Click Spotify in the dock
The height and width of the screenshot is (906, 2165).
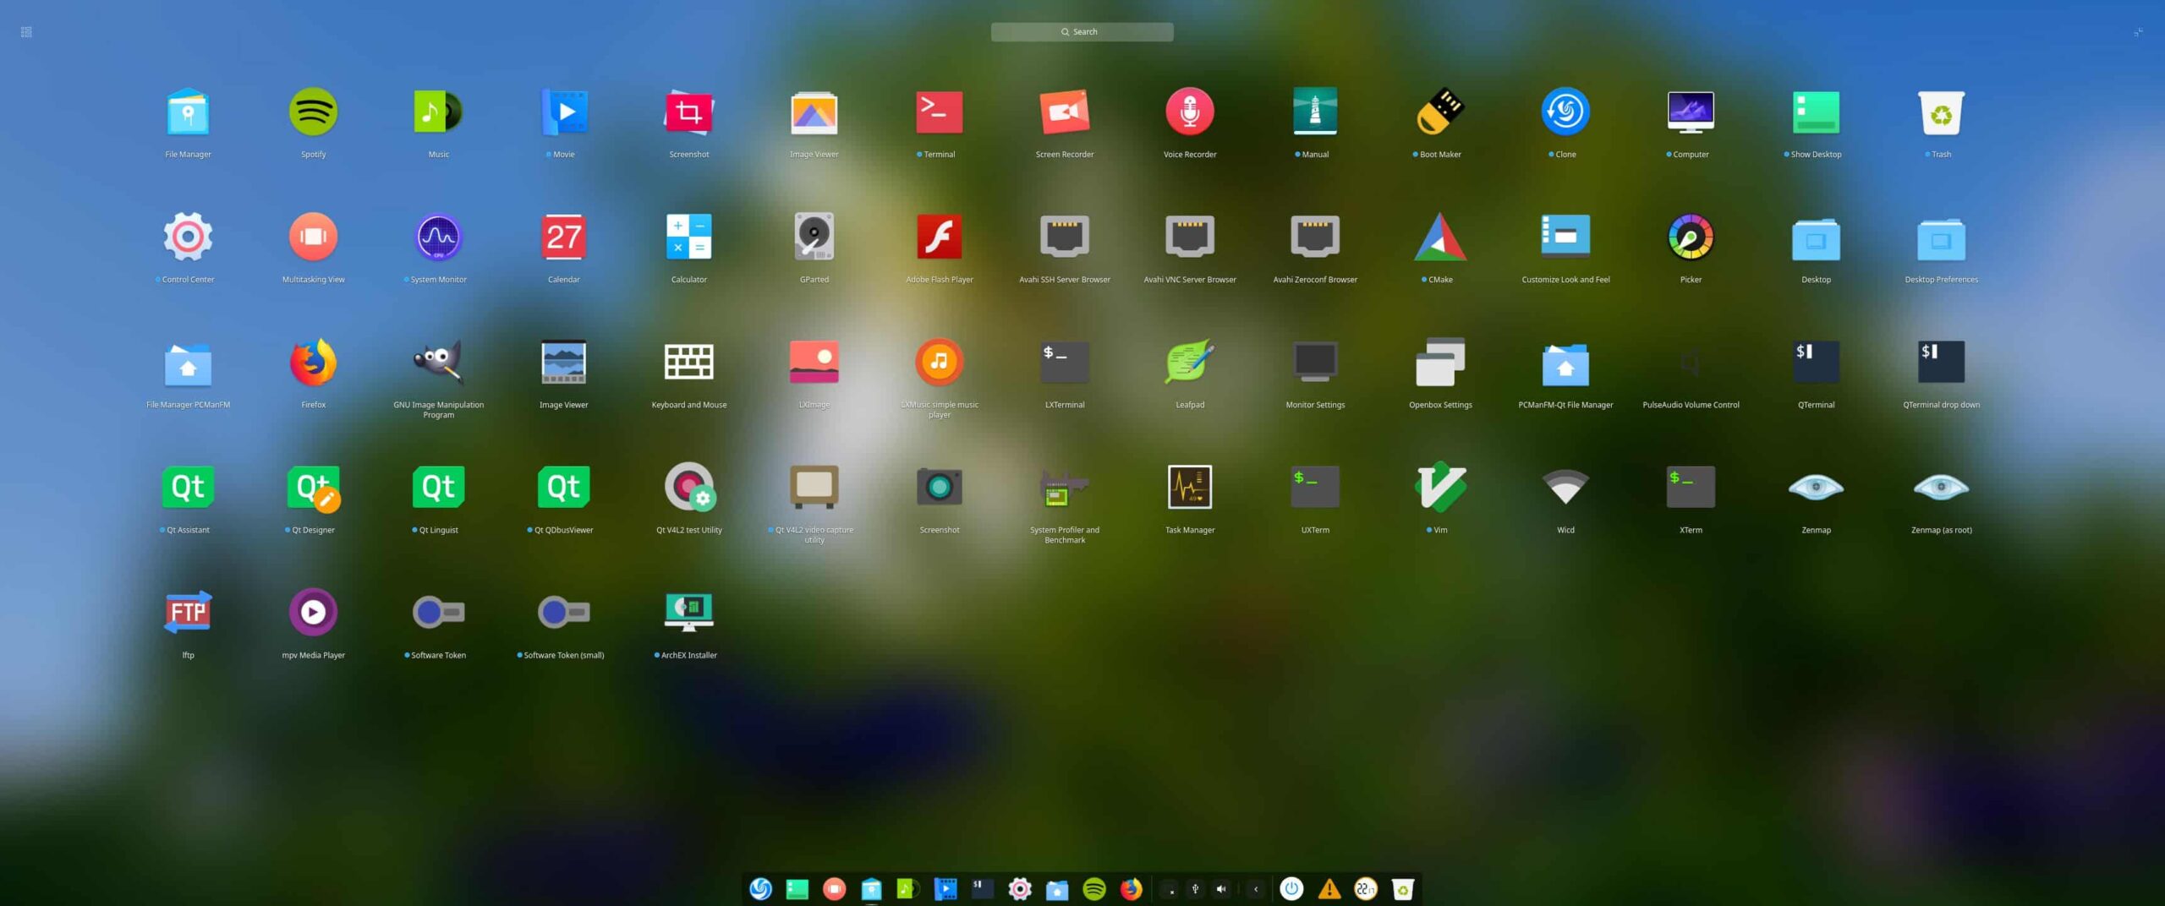(1094, 889)
